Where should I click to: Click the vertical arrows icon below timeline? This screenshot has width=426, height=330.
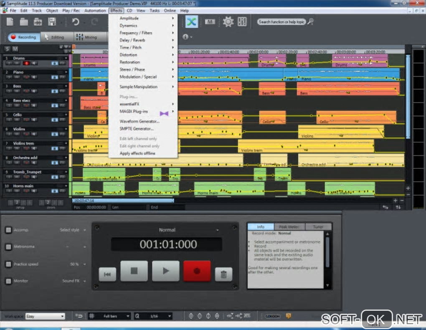pyautogui.click(x=398, y=207)
